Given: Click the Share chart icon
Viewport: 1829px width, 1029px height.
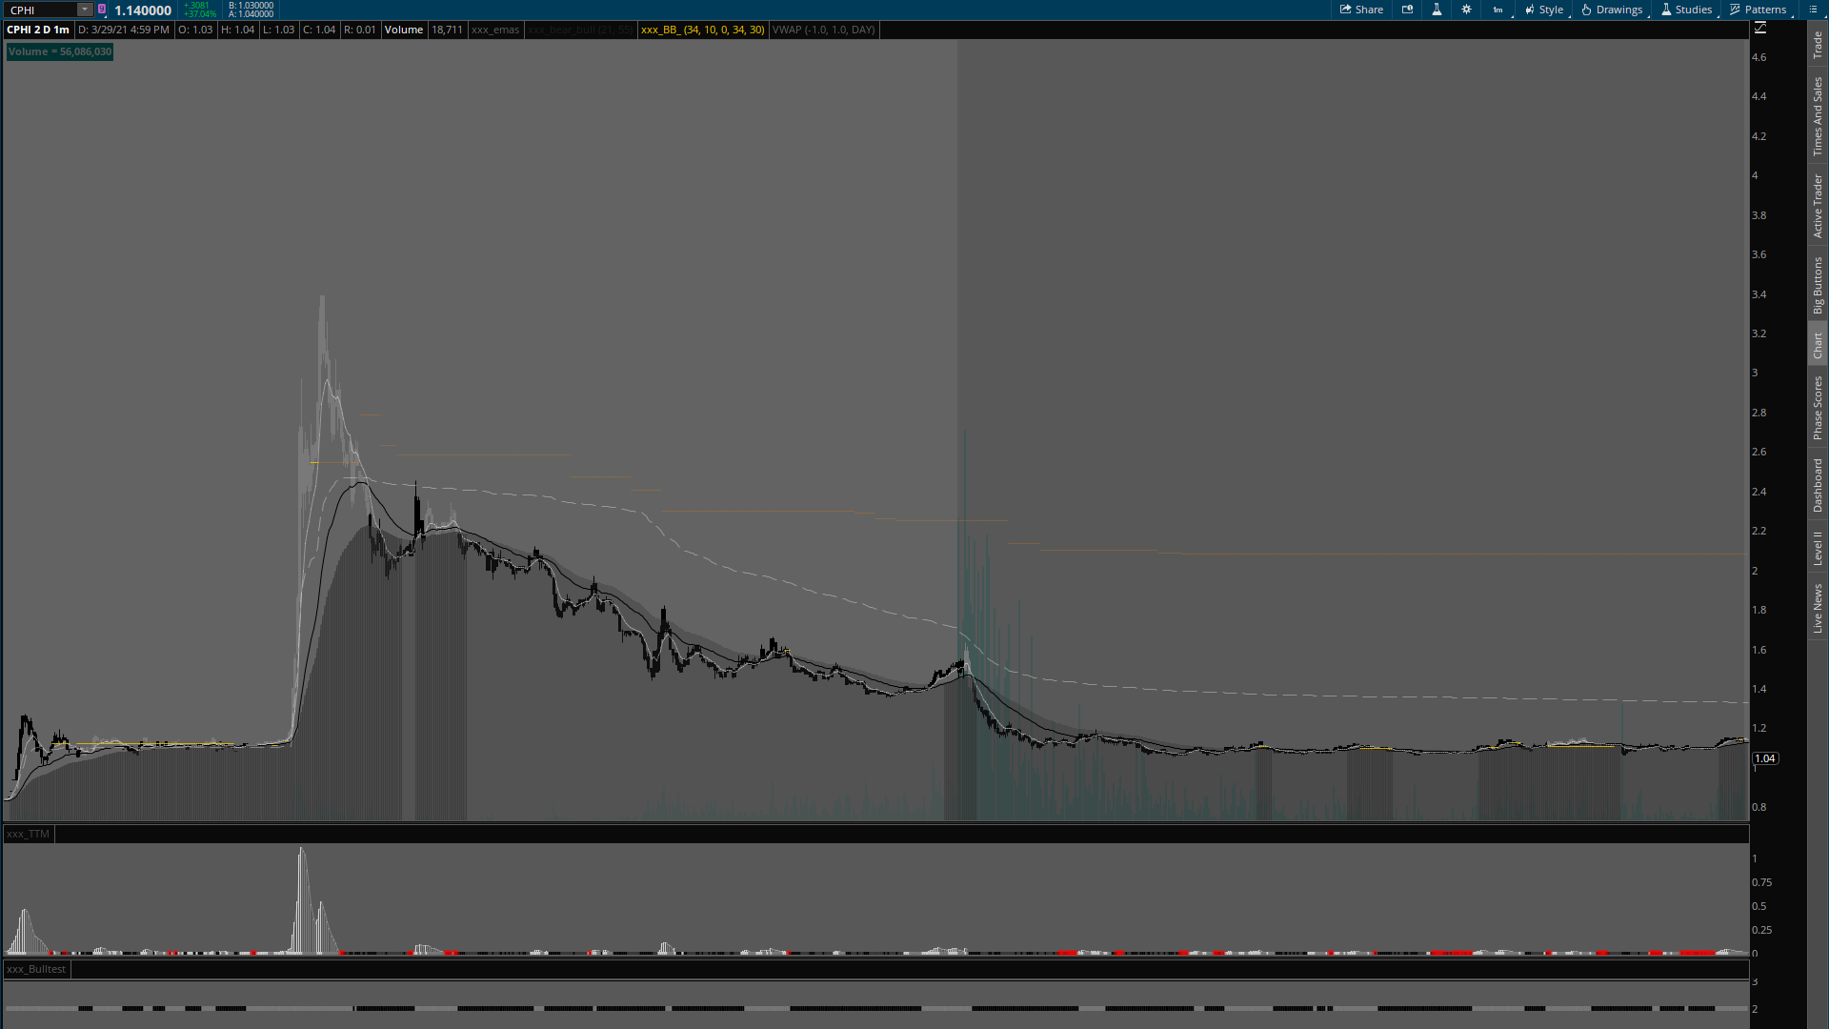Looking at the screenshot, I should [1361, 10].
